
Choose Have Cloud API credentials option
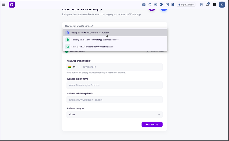click(115, 47)
